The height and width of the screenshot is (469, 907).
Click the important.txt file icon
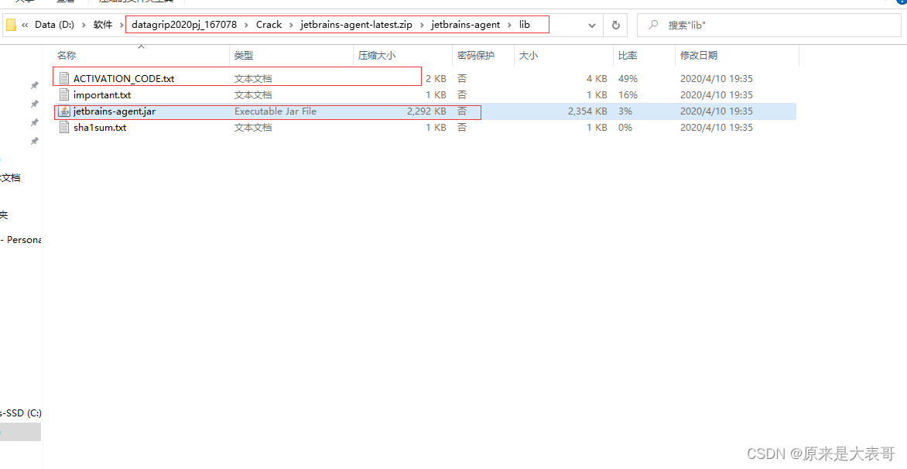point(63,94)
